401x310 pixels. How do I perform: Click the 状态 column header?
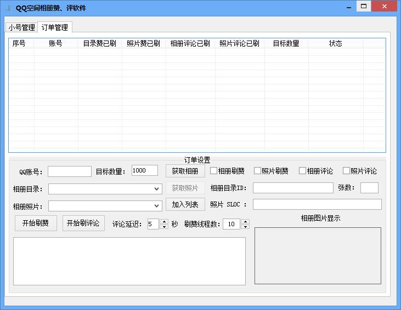point(336,43)
